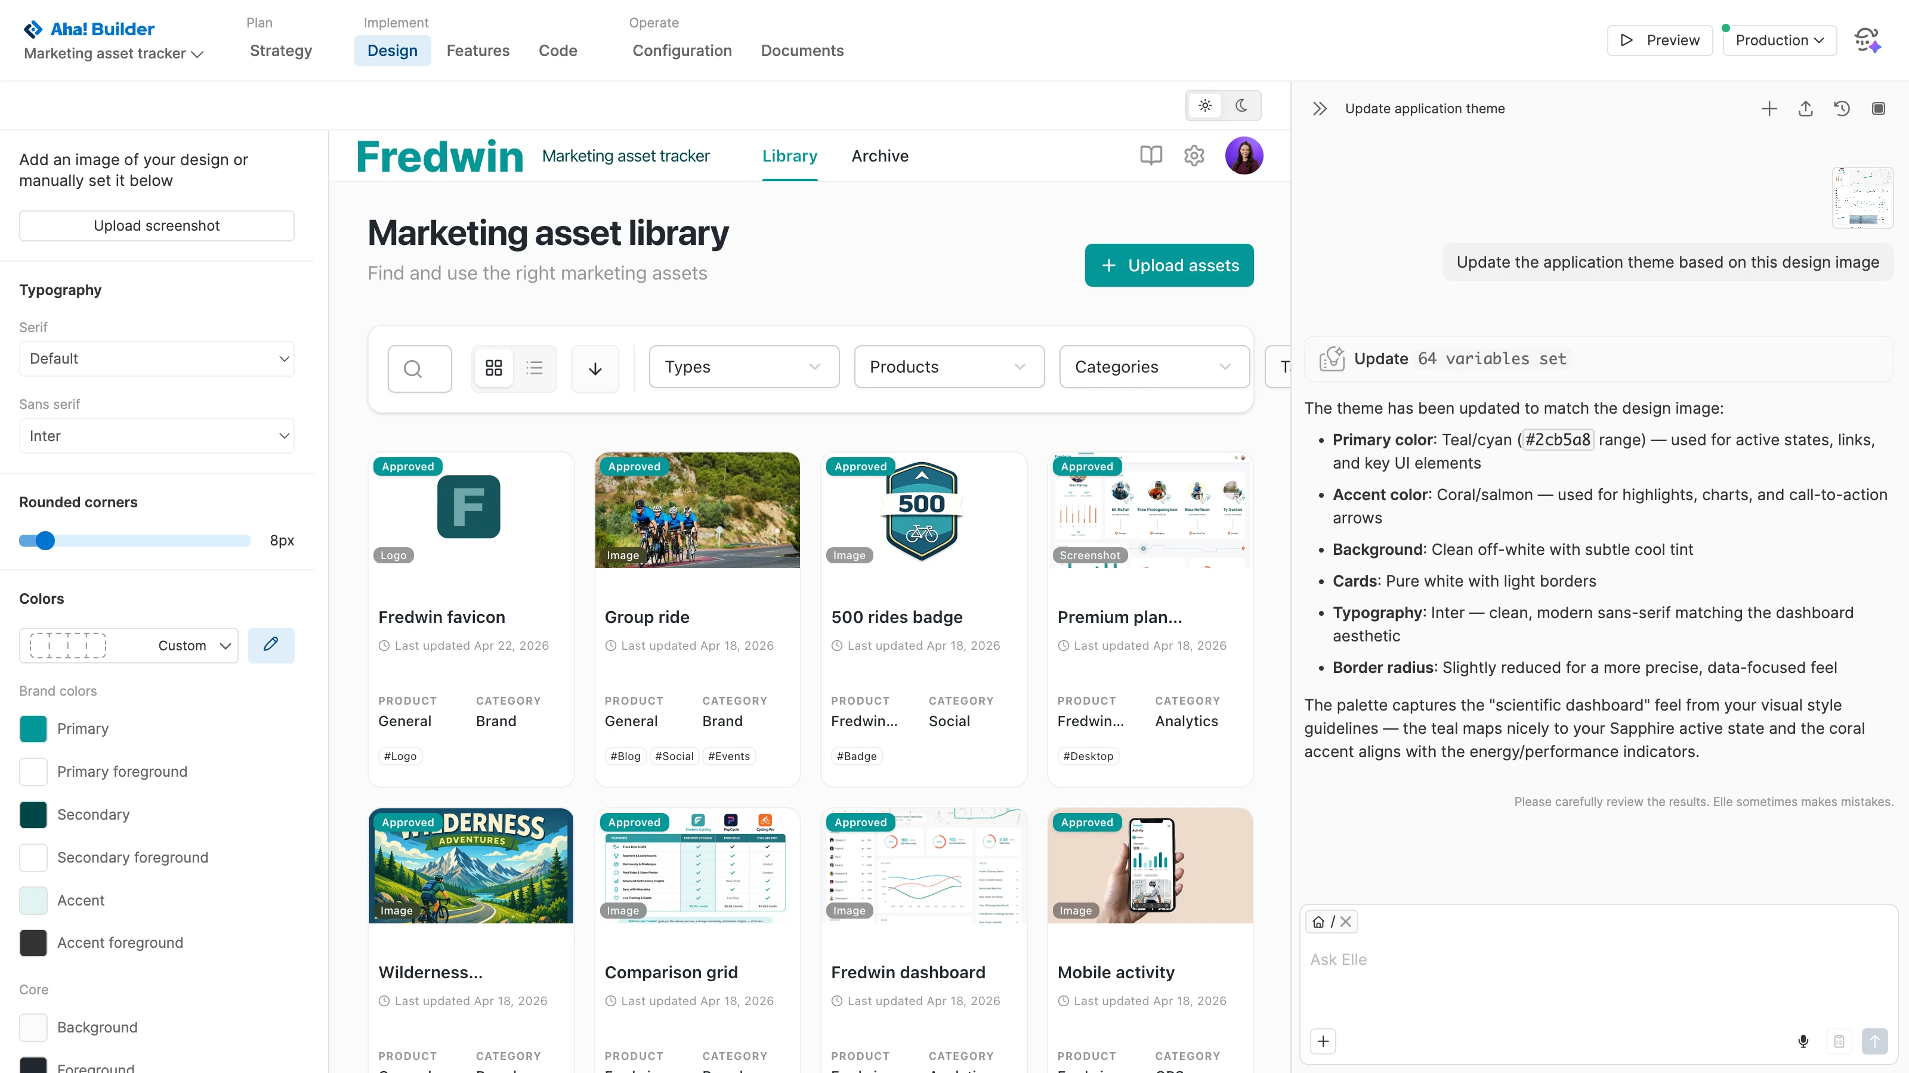Enable dark mode with the moon toggle
Screen dimensions: 1909x1073
click(x=1241, y=105)
